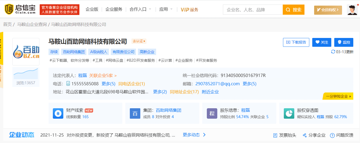Screen dimensions: 360x143
Task: Open 马鞍山企业查询 breadcrumb link
Action: (32, 24)
